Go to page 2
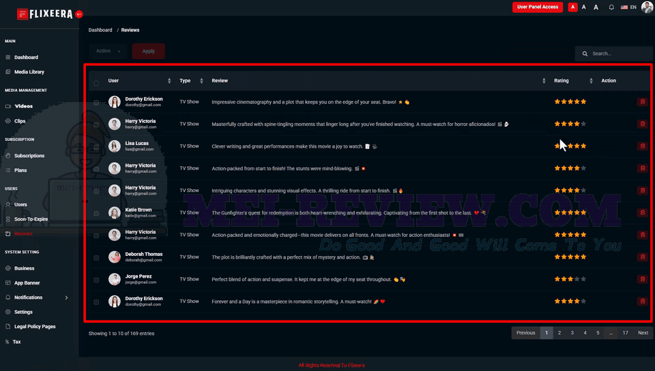Viewport: 655px width, 371px height. (559, 333)
